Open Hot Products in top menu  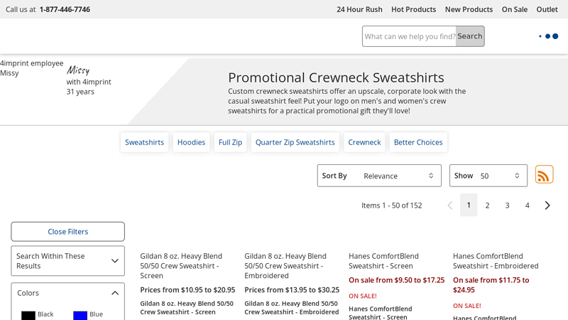pos(413,9)
